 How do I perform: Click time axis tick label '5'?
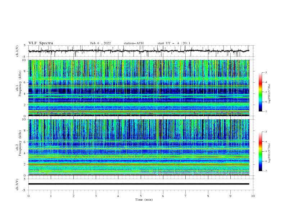coord(141,196)
